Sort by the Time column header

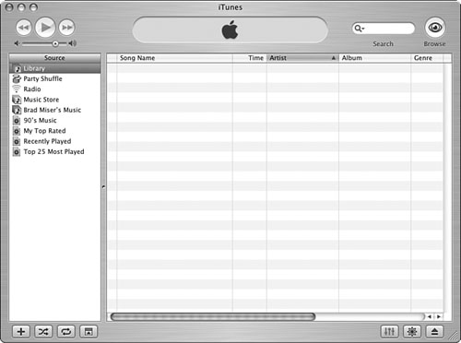tap(250, 58)
